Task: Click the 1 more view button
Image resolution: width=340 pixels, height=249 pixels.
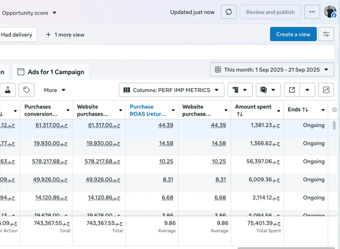Action: pos(65,35)
